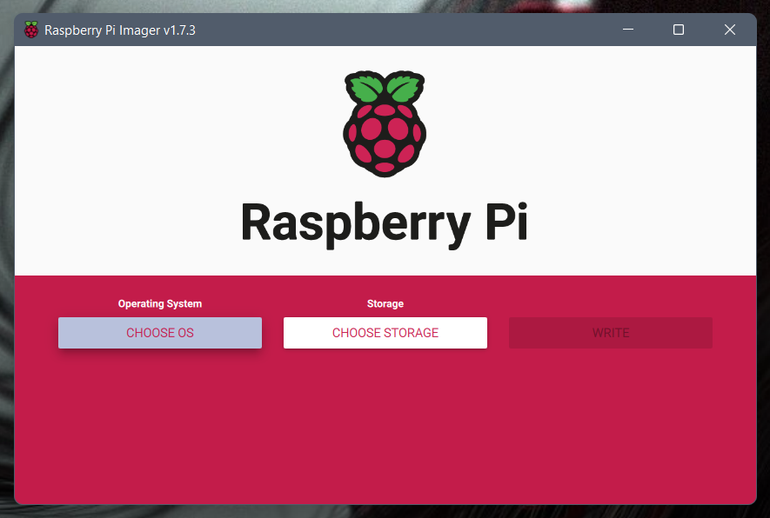Minimize the Raspberry Pi Imager window

tap(628, 30)
